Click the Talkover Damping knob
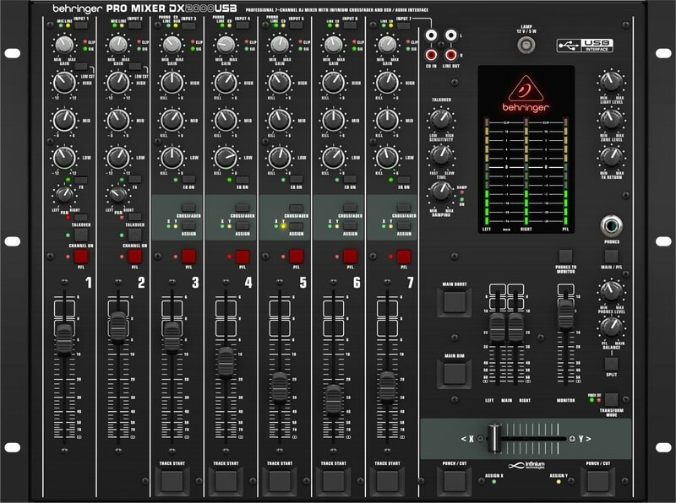This screenshot has height=503, width=676. [x=441, y=192]
